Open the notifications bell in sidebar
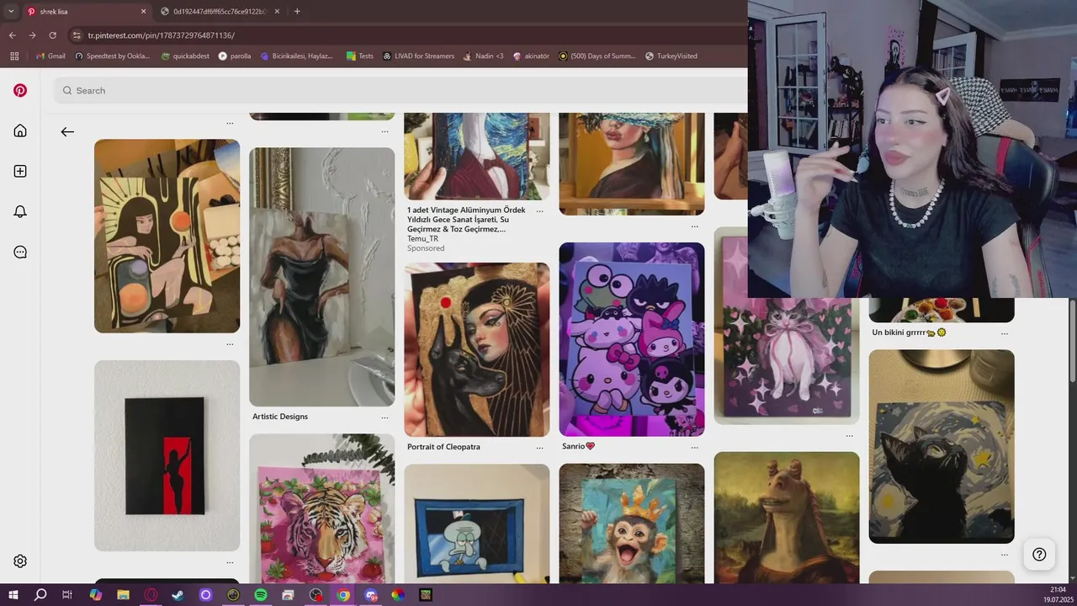 coord(20,211)
